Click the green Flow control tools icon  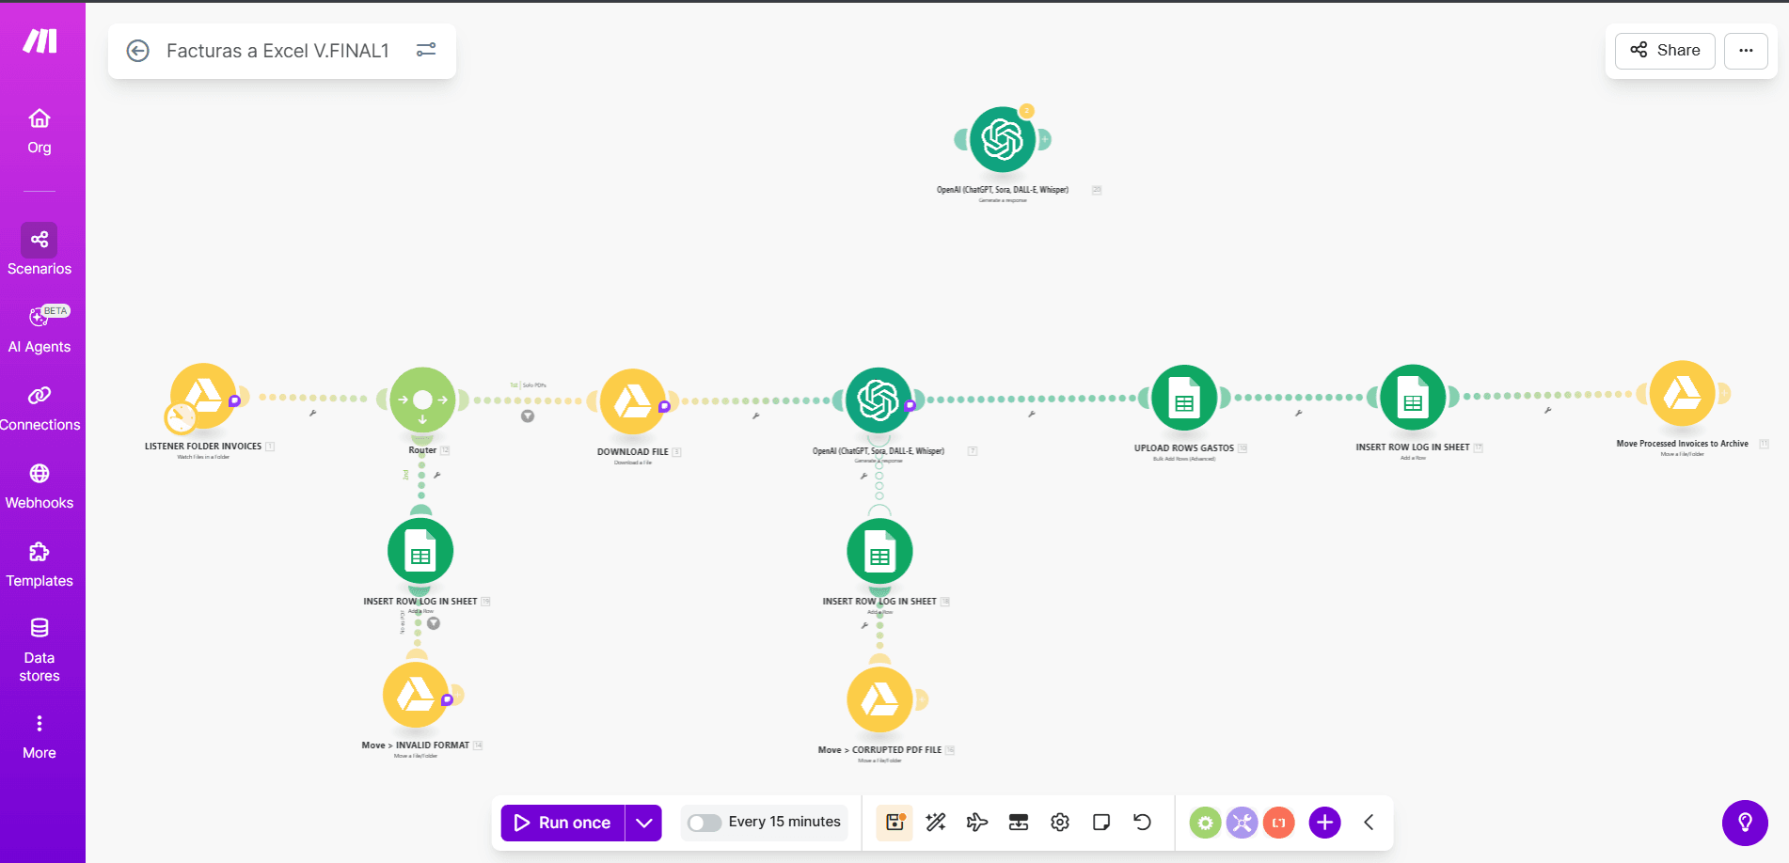1205,823
